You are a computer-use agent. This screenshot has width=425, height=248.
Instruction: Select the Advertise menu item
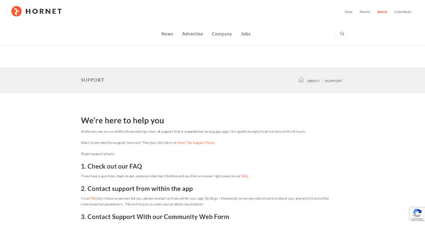[192, 34]
